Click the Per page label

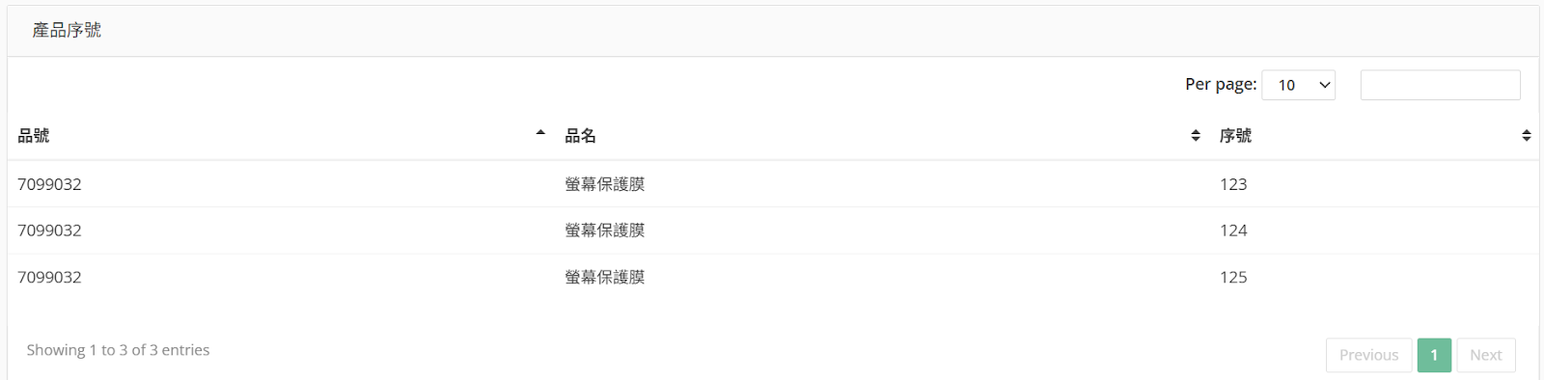[1221, 85]
